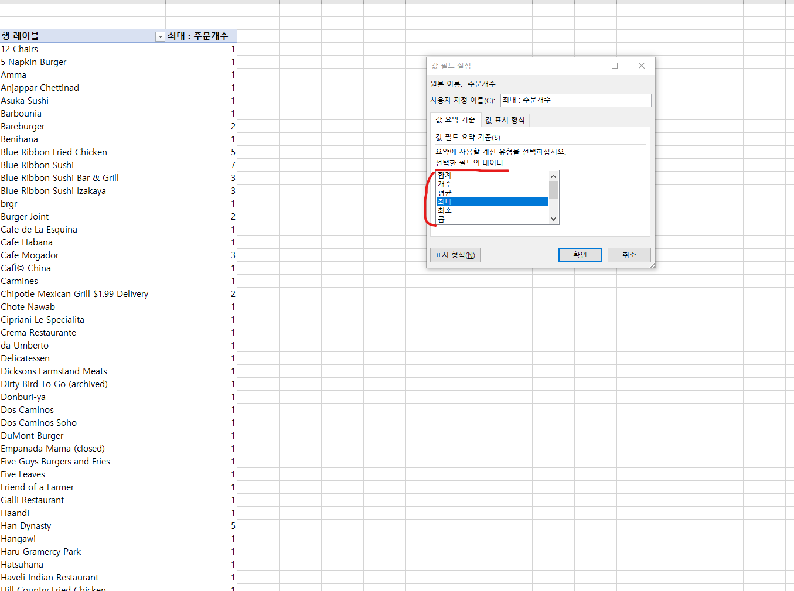Select 개수 in the summary list
The width and height of the screenshot is (794, 591).
coord(492,184)
